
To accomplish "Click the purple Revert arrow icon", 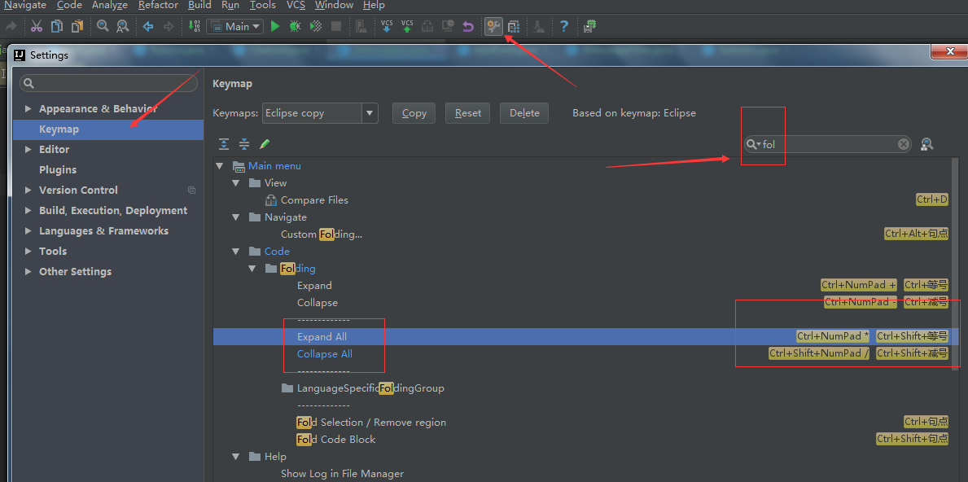I will tap(467, 26).
